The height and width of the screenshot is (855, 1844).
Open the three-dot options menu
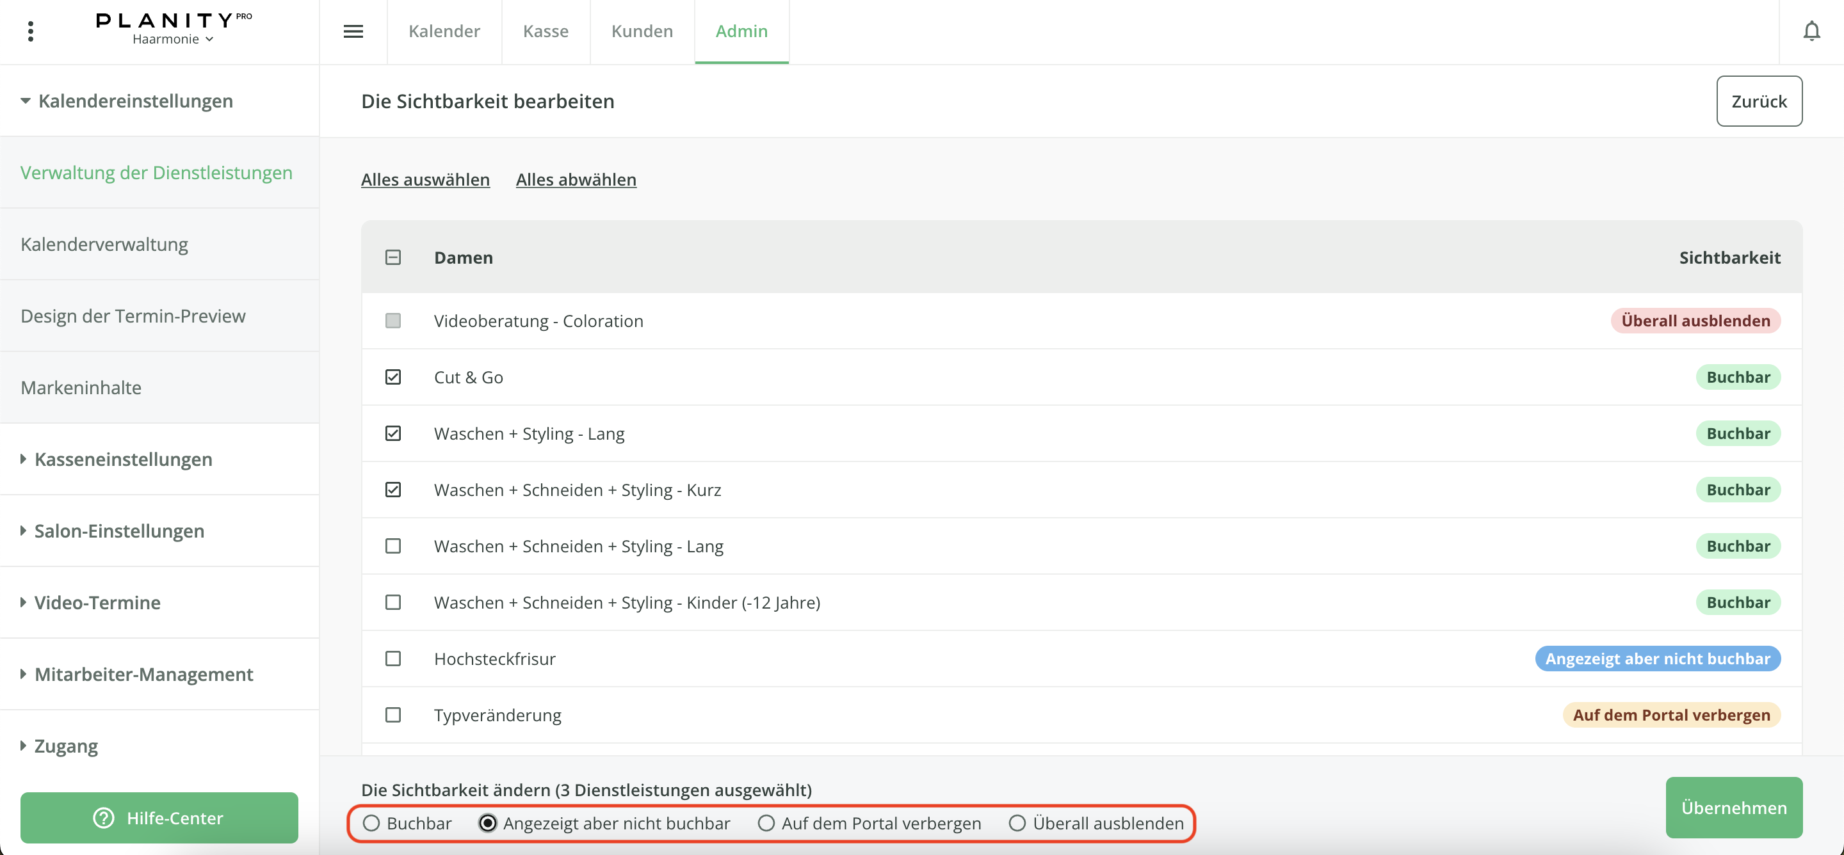tap(30, 31)
